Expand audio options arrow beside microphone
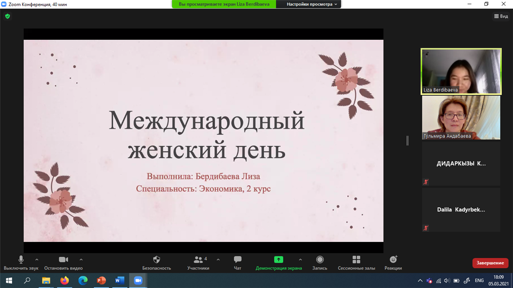Screen dimensions: 513x288 click(x=37, y=259)
